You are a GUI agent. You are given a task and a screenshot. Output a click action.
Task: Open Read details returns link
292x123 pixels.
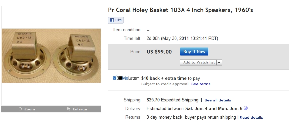[x=251, y=117]
